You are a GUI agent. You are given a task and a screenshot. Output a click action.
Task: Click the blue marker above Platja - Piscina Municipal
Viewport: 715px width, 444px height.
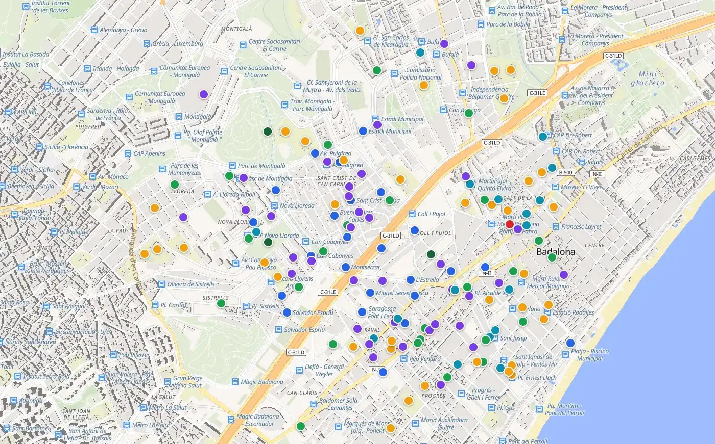(570, 343)
